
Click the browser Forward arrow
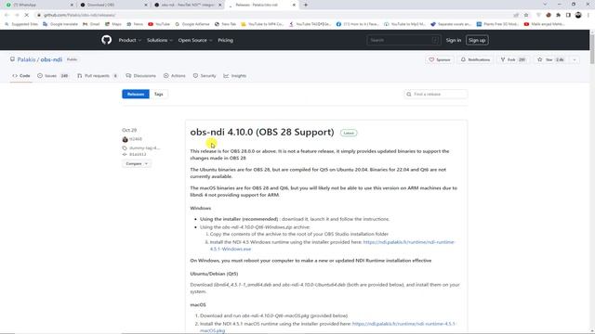[x=17, y=15]
